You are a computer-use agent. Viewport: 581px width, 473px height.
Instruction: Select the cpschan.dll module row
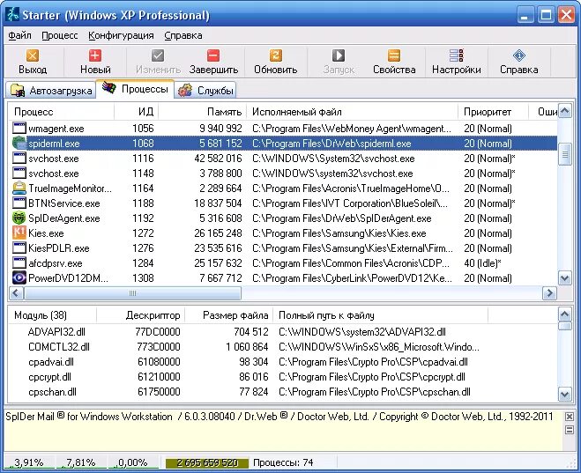coord(283,392)
